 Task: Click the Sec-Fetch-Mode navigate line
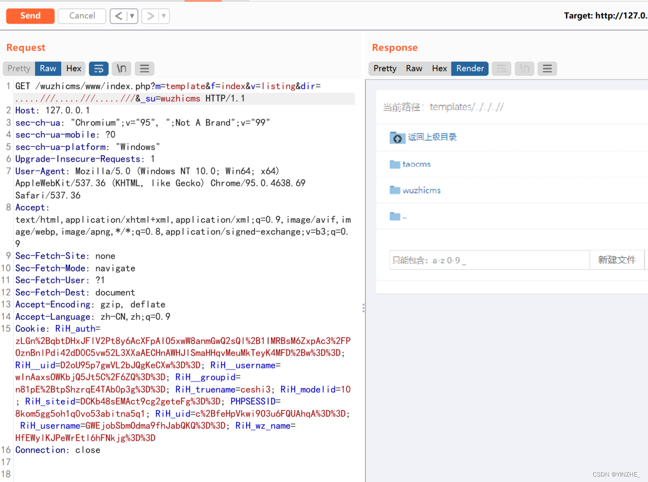click(75, 269)
